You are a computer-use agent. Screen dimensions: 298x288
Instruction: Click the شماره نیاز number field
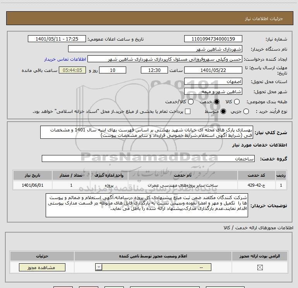[x=213, y=39]
